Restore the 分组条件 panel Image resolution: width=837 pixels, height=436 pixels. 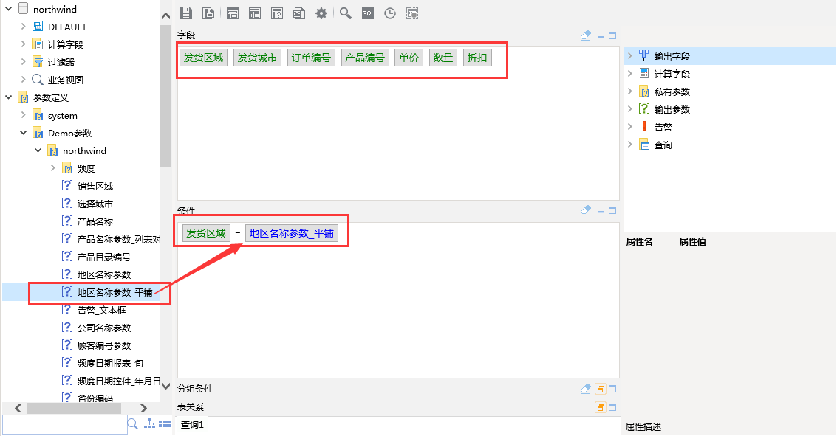coord(601,389)
